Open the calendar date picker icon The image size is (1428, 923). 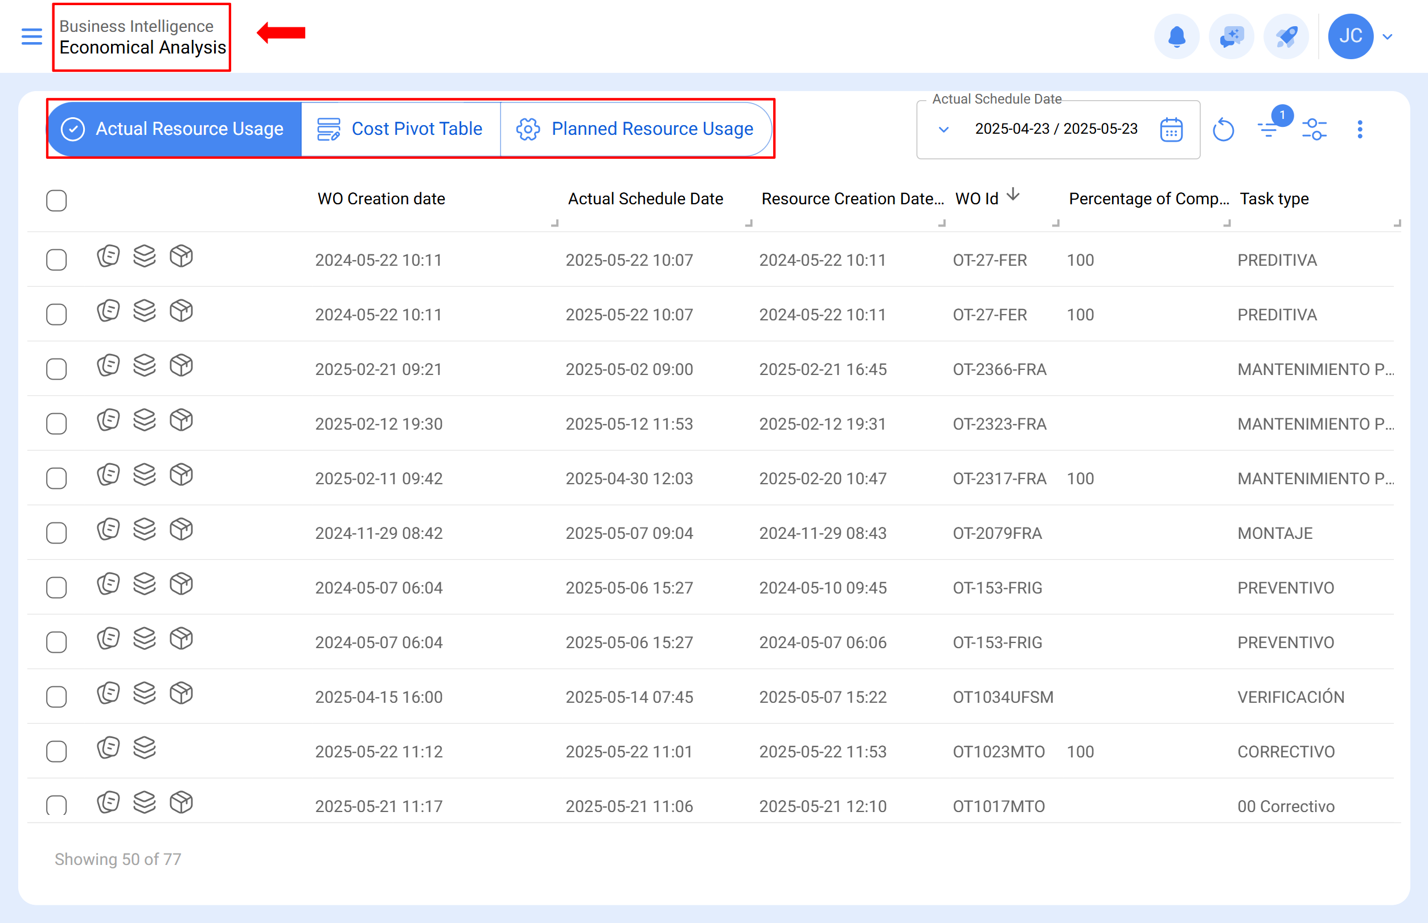point(1171,130)
